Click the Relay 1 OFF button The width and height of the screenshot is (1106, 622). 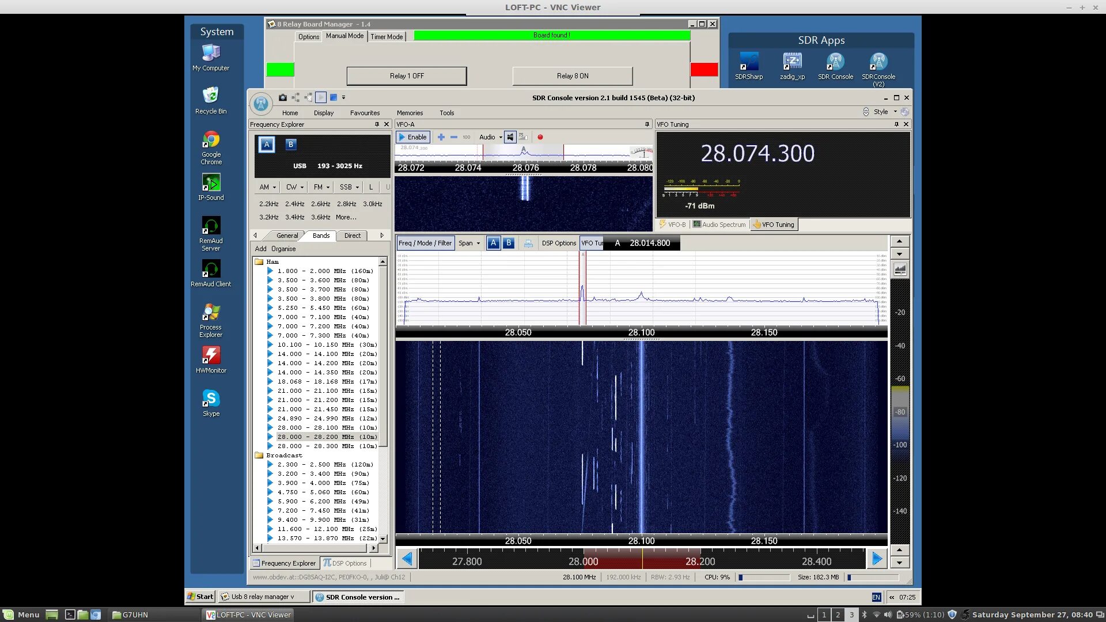(x=406, y=76)
